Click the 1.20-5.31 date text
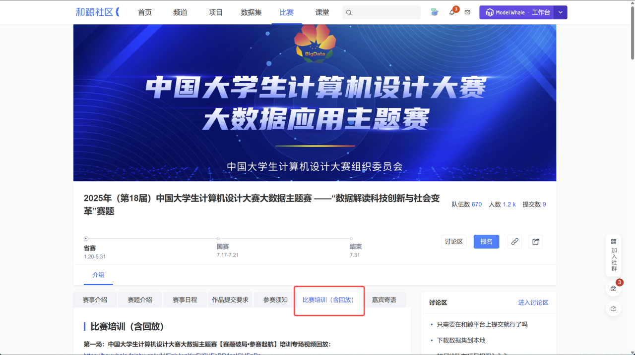This screenshot has height=355, width=635. pos(94,256)
